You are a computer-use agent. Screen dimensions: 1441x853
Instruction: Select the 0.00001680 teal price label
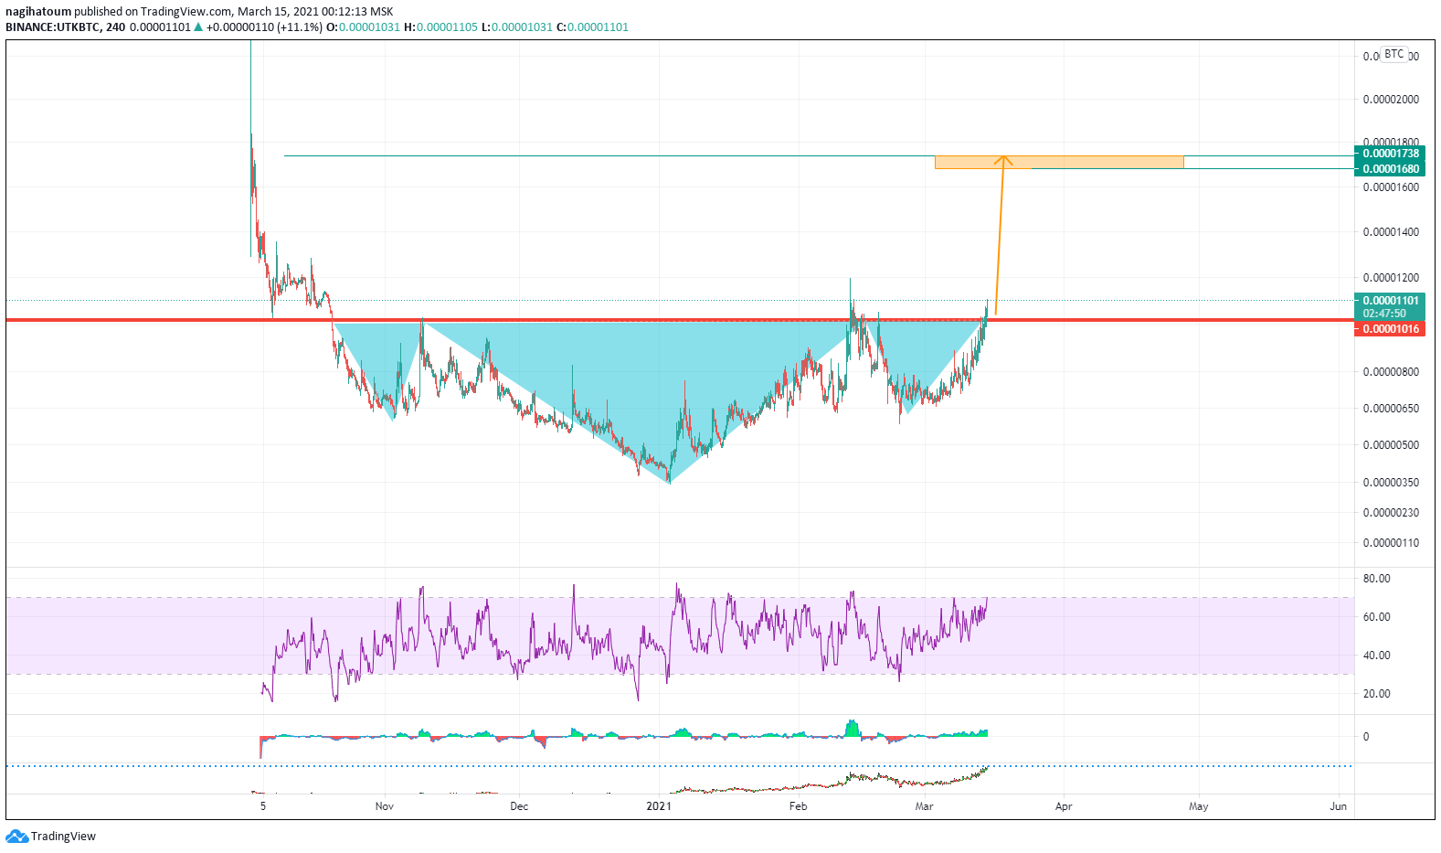[x=1389, y=168]
